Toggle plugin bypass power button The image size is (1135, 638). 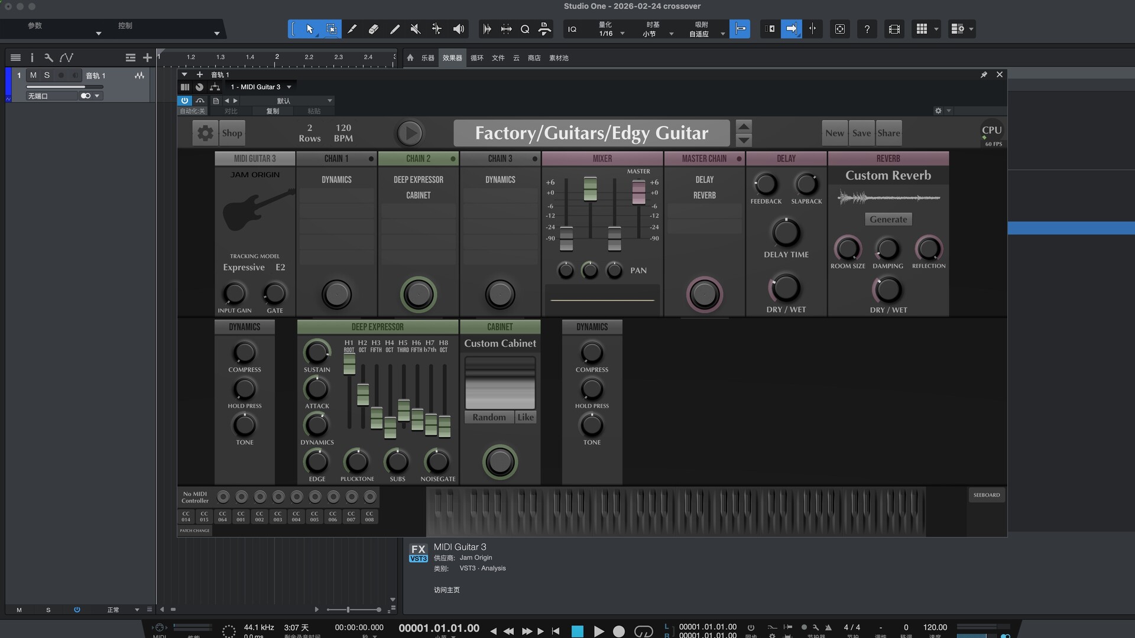[185, 101]
